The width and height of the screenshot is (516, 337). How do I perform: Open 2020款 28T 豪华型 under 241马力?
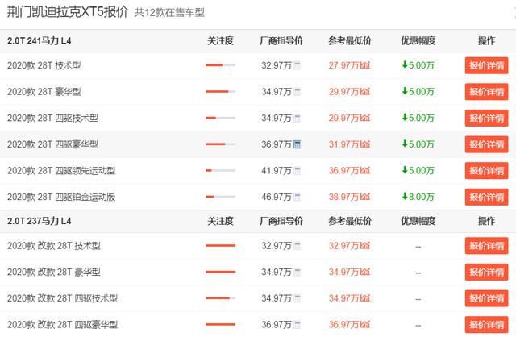point(44,92)
